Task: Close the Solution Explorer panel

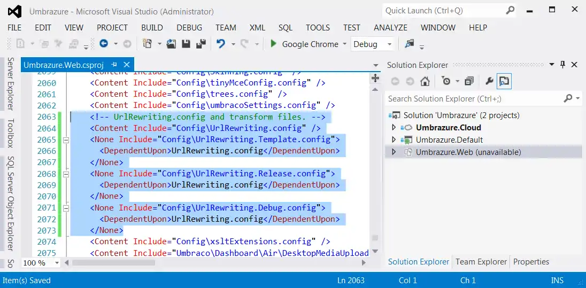Action: coord(574,65)
